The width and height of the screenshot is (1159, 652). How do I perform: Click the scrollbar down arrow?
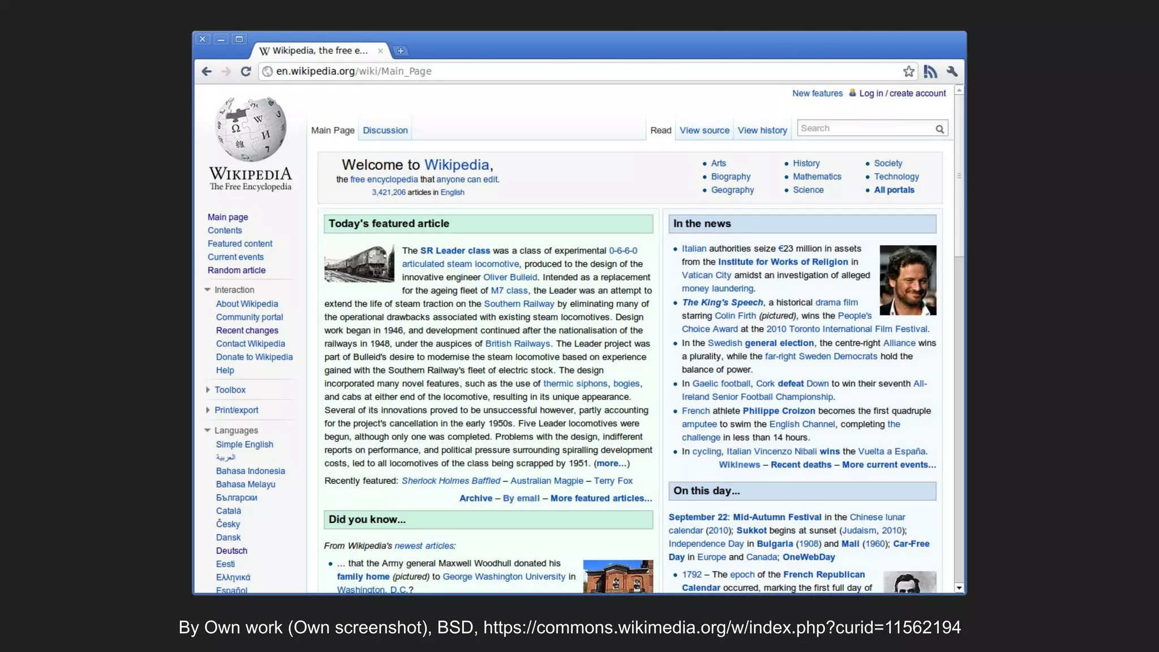pos(959,588)
